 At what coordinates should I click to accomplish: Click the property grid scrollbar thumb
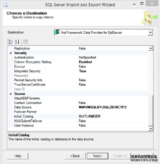[x=151, y=110]
